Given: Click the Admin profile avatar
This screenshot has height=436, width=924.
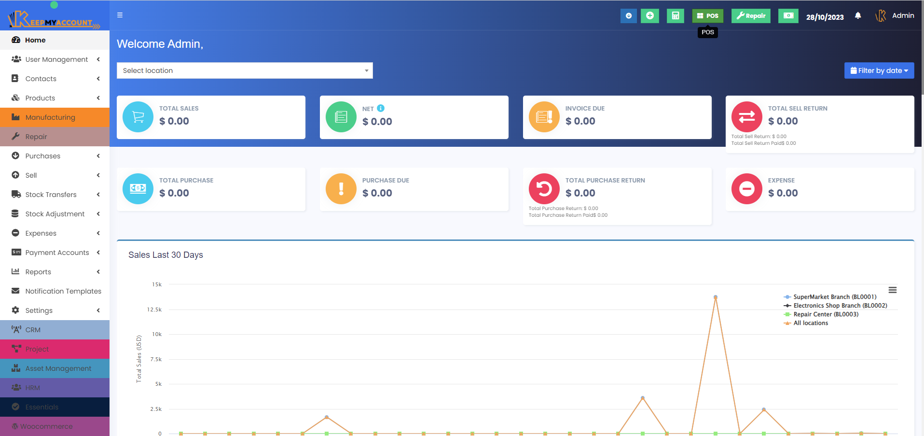Looking at the screenshot, I should [x=882, y=15].
